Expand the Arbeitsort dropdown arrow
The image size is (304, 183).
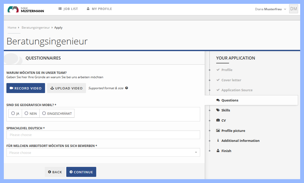pyautogui.click(x=196, y=153)
